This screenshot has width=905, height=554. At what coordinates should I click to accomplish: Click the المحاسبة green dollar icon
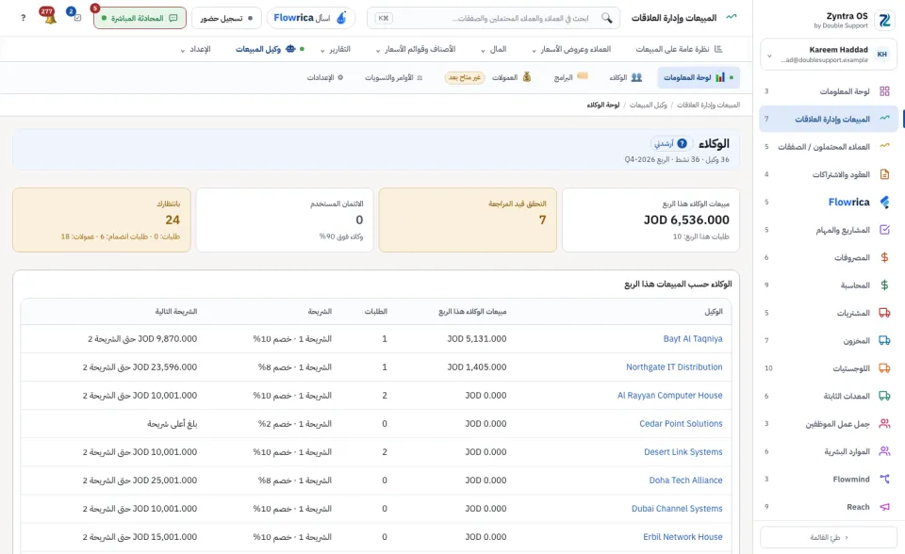click(884, 285)
